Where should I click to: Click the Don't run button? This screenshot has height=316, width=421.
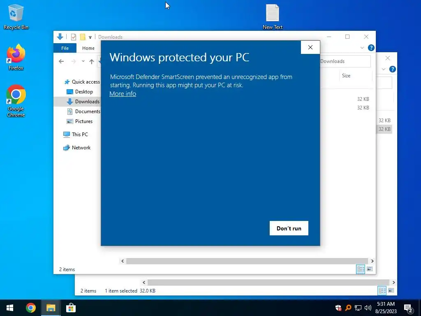click(289, 228)
